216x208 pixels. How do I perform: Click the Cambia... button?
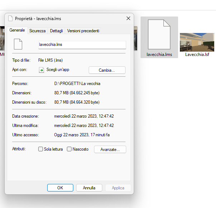(107, 70)
